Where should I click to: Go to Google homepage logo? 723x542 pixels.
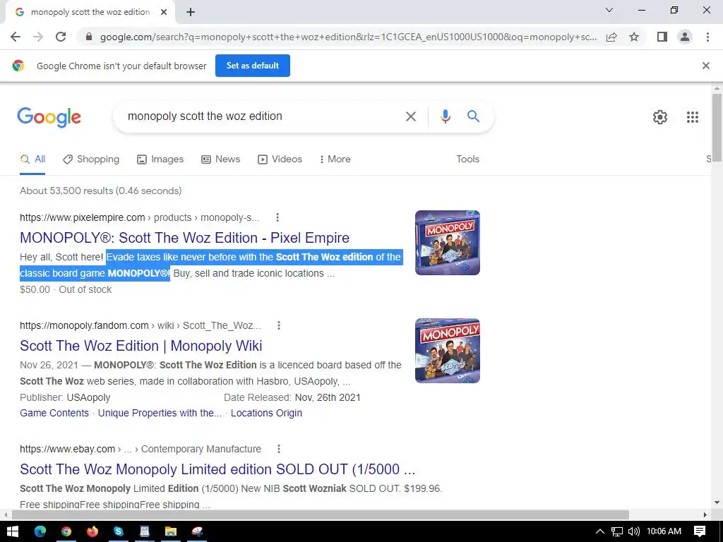49,117
